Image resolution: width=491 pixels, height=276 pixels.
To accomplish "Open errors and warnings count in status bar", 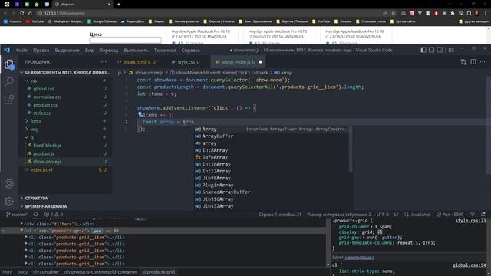I will pos(54,215).
